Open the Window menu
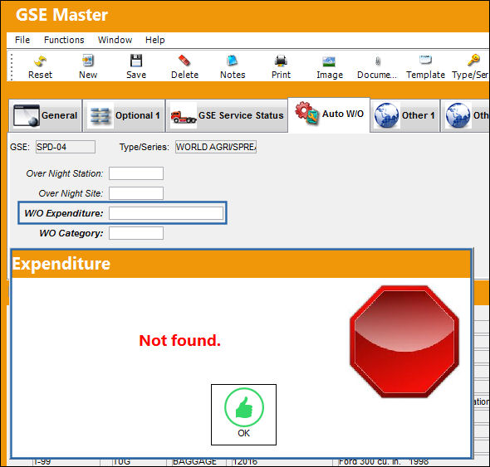 pos(115,40)
